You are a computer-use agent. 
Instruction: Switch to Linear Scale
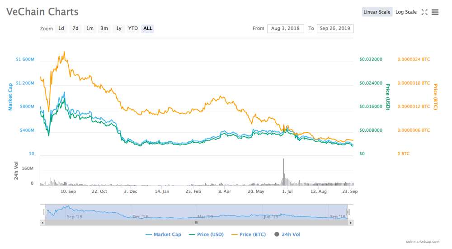(x=377, y=12)
